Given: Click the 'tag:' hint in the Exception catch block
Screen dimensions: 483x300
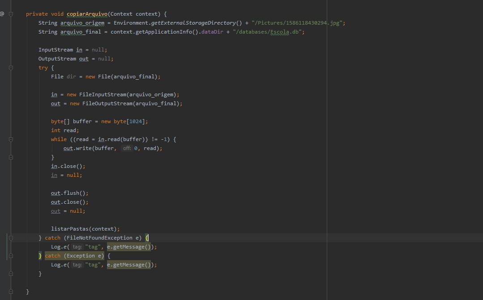Looking at the screenshot, I should [77, 265].
